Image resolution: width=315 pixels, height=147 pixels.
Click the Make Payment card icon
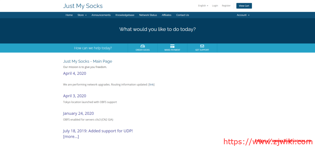[x=172, y=46]
